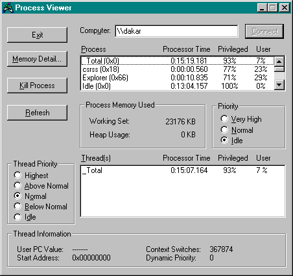Open Memory Detail dialog
Screen dimensions: 293x276
pos(37,59)
